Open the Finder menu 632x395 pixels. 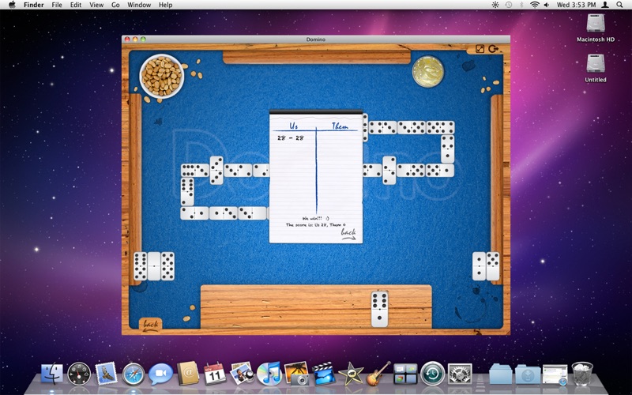34,5
